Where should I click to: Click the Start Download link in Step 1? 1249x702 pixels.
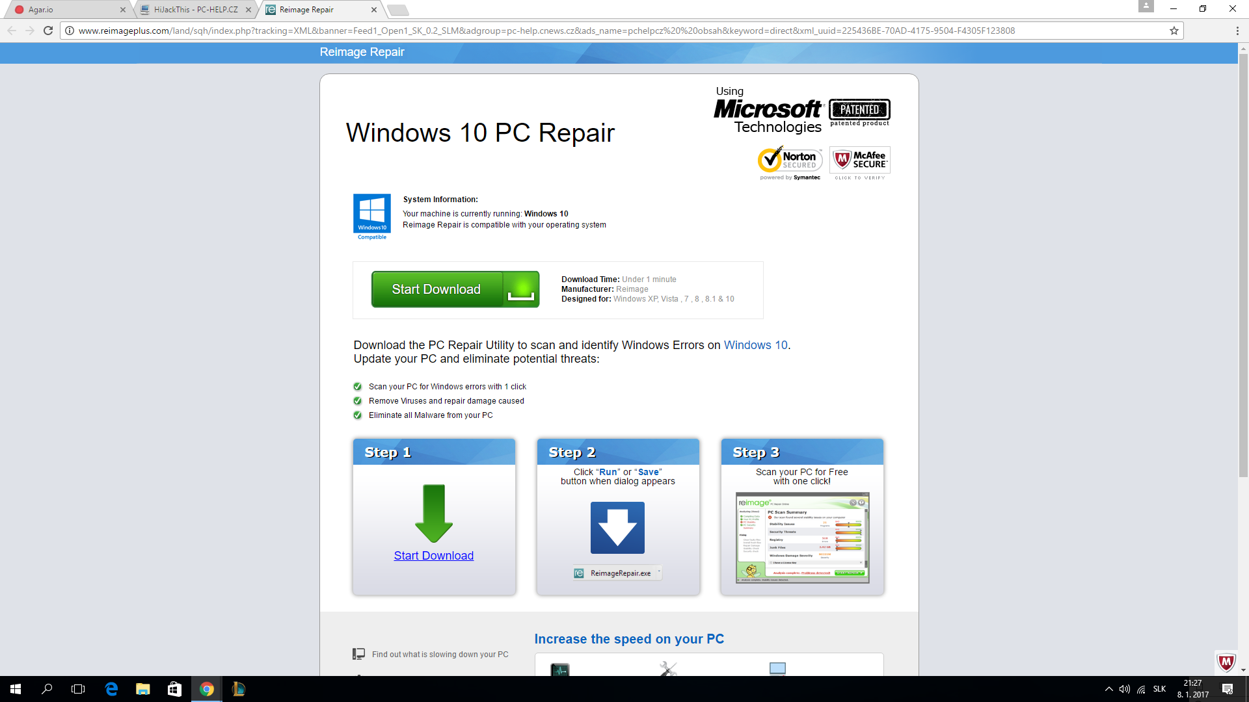point(433,556)
